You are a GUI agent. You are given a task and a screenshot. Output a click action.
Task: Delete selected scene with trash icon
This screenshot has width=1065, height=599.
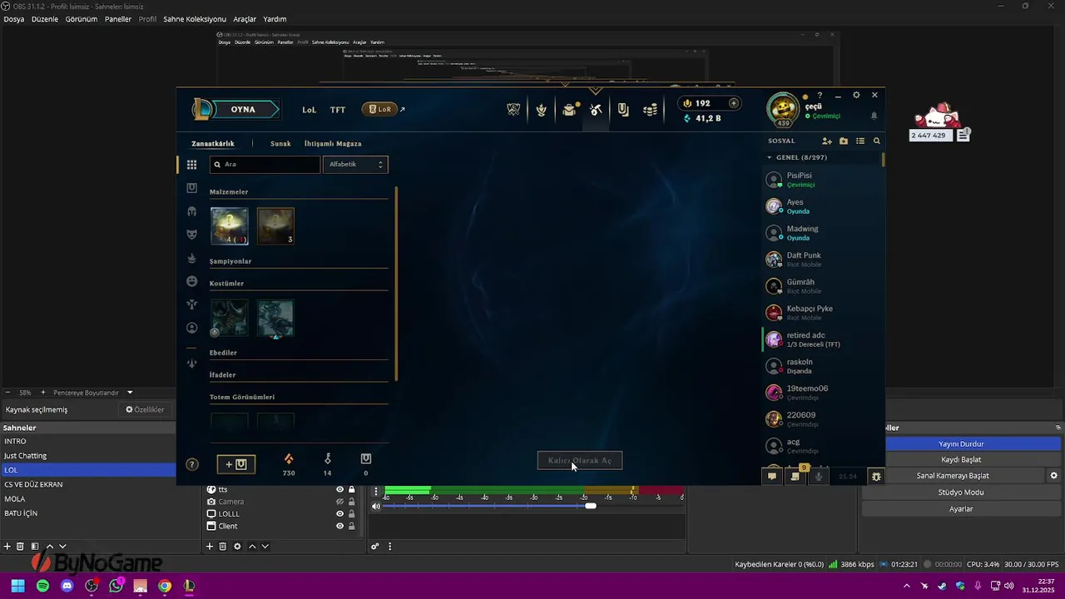point(21,547)
